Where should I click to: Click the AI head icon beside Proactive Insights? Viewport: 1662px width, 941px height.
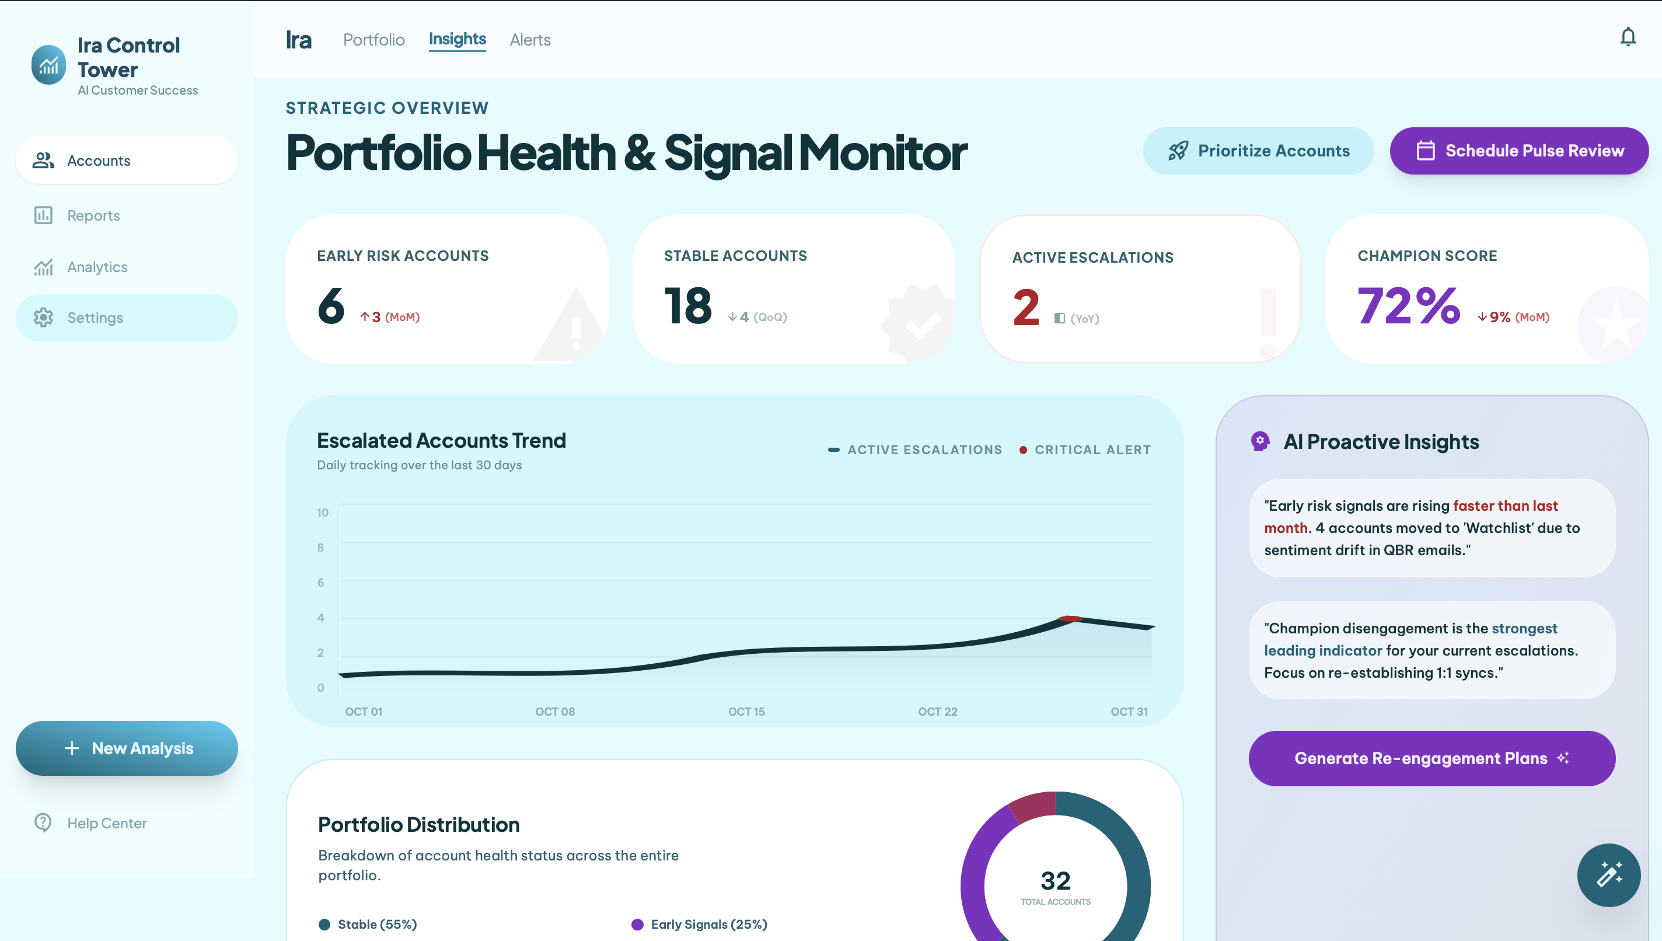[x=1259, y=441]
